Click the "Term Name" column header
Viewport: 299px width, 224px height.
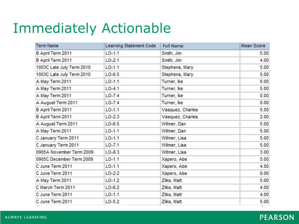pyautogui.click(x=69, y=46)
